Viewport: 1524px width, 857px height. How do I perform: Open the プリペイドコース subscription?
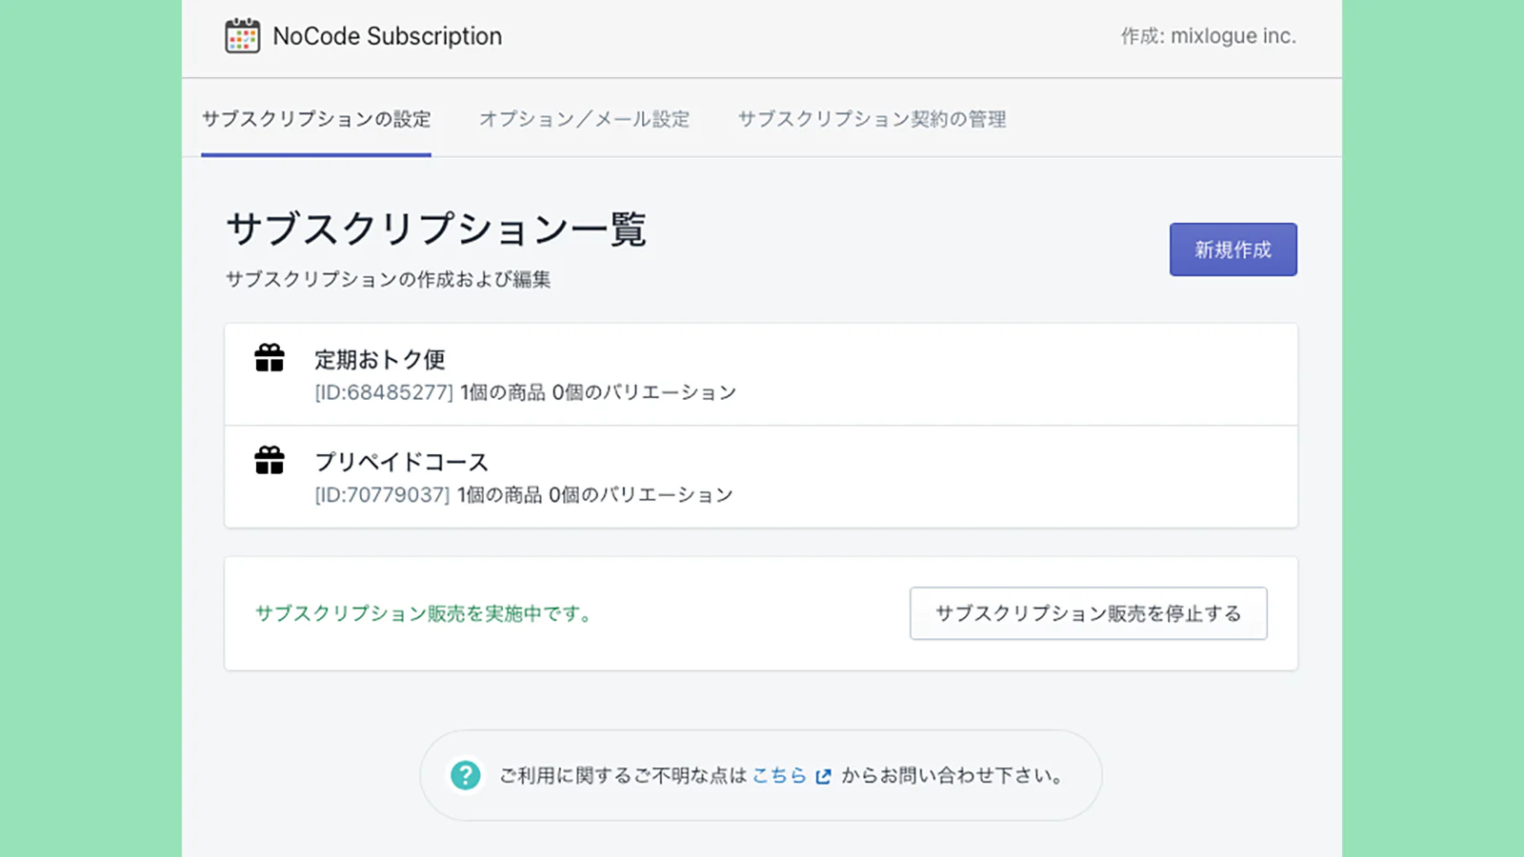761,476
